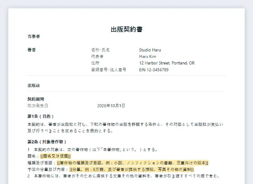Screen dimensions: 253x184
Task: Click the 契約期間 heading
Action: pos(36,99)
